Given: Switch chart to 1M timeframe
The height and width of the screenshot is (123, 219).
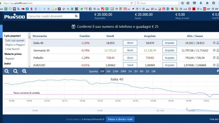Looking at the screenshot, I should pos(102,71).
